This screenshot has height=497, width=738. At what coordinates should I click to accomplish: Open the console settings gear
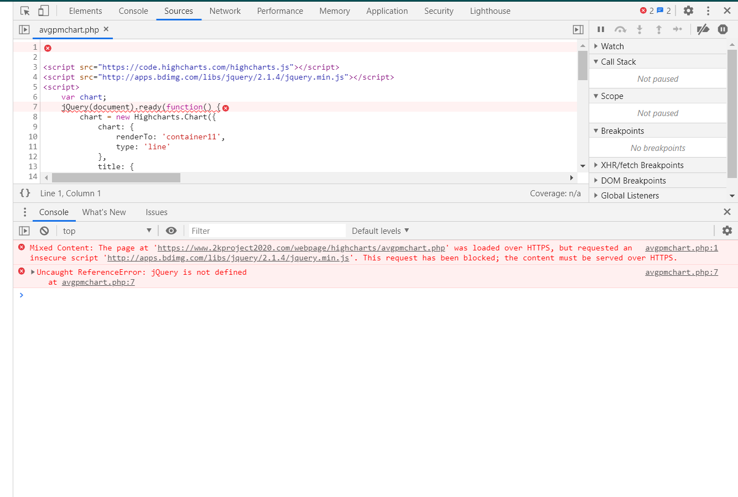click(x=727, y=231)
